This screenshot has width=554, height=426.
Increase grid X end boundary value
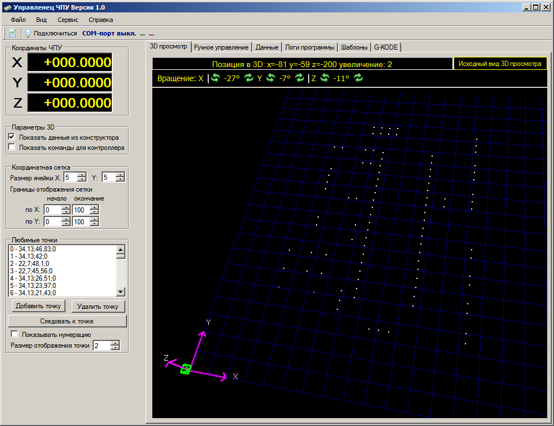click(x=94, y=207)
